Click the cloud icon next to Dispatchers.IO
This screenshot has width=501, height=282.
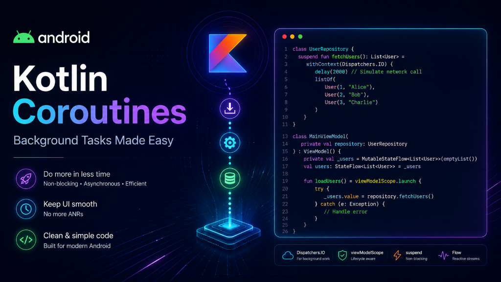288,255
